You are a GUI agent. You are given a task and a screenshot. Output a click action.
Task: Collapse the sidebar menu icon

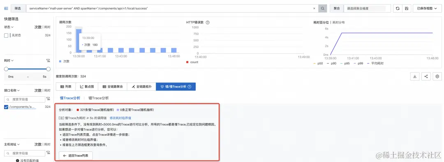tap(6, 9)
